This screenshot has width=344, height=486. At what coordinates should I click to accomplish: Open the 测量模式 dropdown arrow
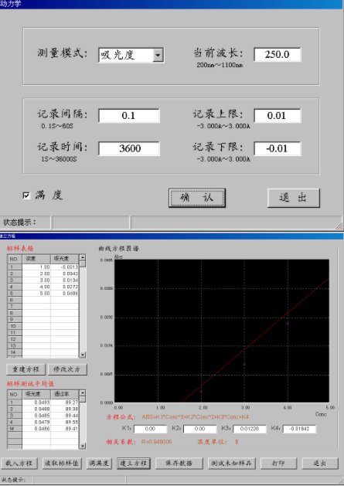point(158,55)
